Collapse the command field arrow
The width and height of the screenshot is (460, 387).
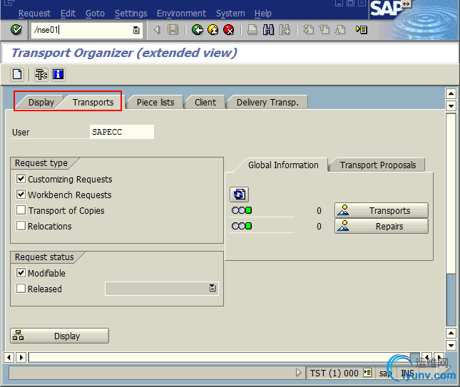click(157, 30)
